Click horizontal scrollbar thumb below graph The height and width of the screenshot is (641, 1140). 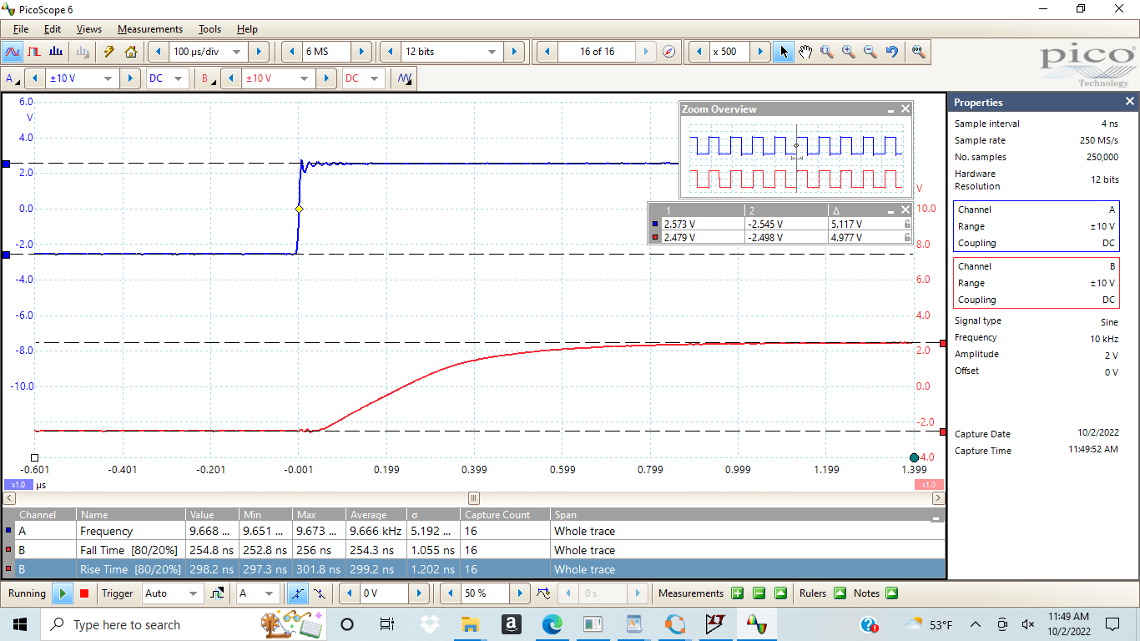tap(473, 497)
